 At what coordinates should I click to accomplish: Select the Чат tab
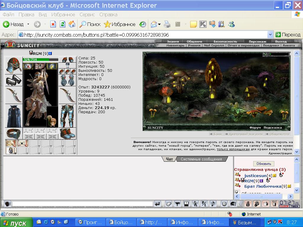169,159
